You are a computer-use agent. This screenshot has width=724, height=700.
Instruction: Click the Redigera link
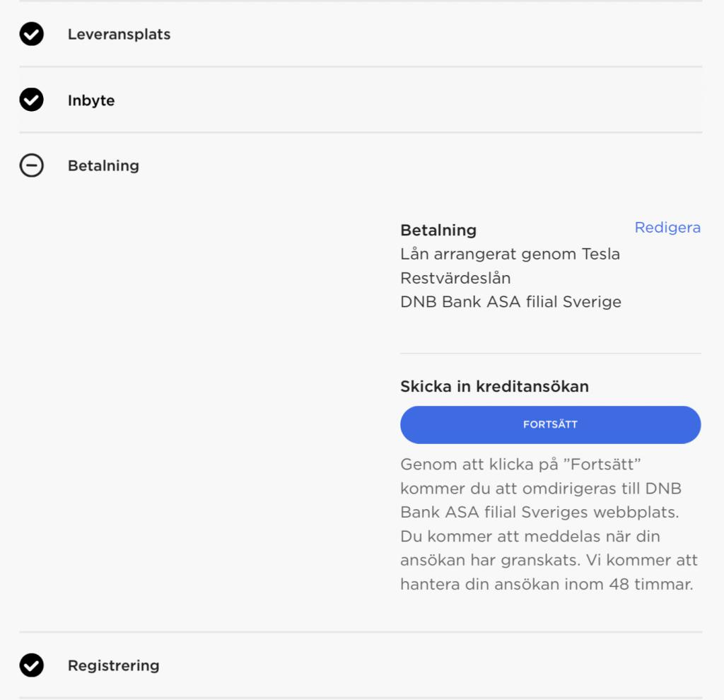pyautogui.click(x=667, y=228)
